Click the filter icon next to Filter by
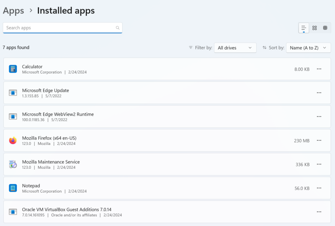The height and width of the screenshot is (226, 335). tap(191, 48)
